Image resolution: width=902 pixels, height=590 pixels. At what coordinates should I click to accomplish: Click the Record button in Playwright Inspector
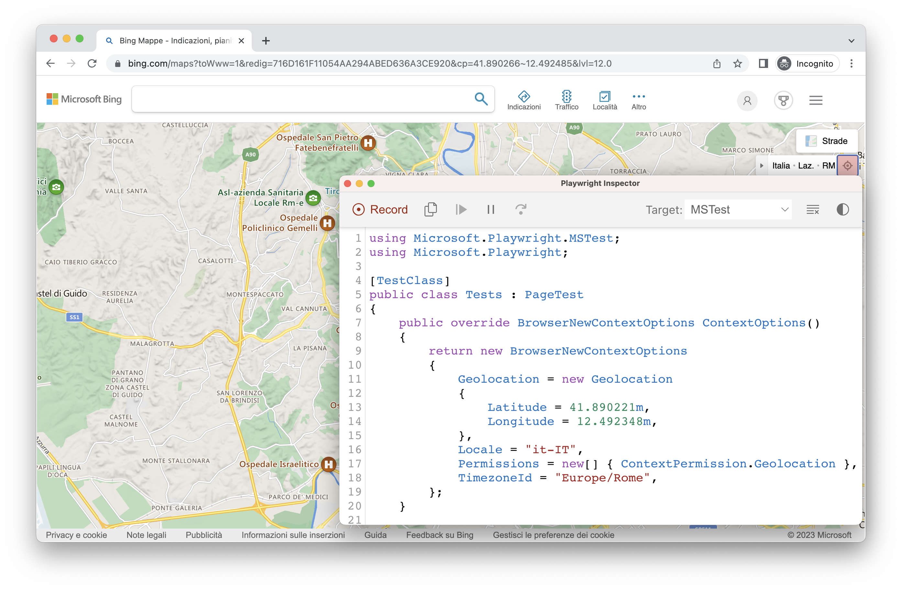(380, 210)
